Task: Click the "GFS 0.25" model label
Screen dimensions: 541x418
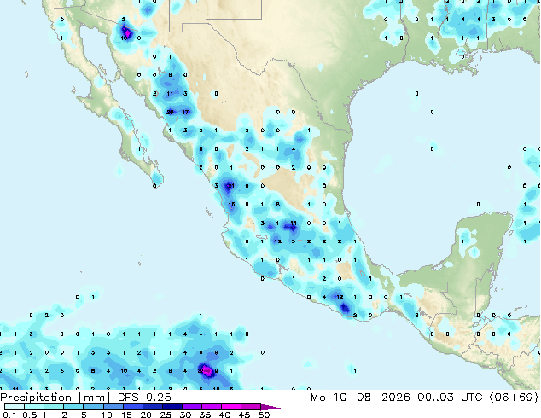Action: [144, 397]
